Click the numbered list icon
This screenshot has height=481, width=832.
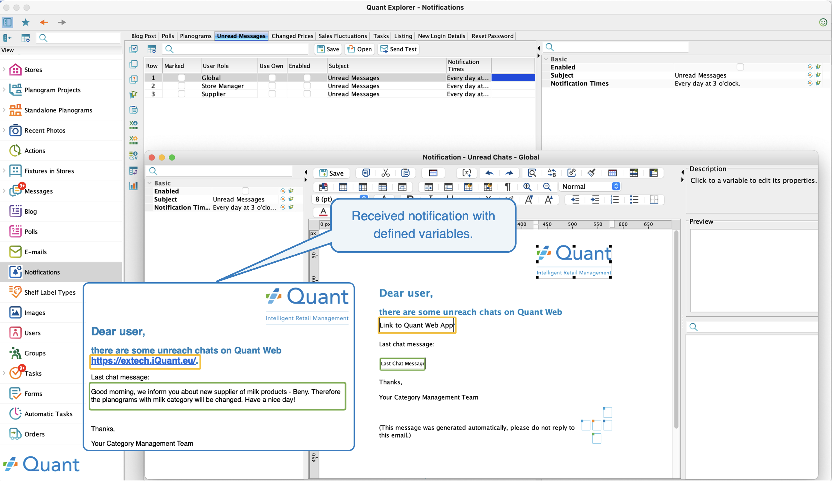[x=614, y=200]
